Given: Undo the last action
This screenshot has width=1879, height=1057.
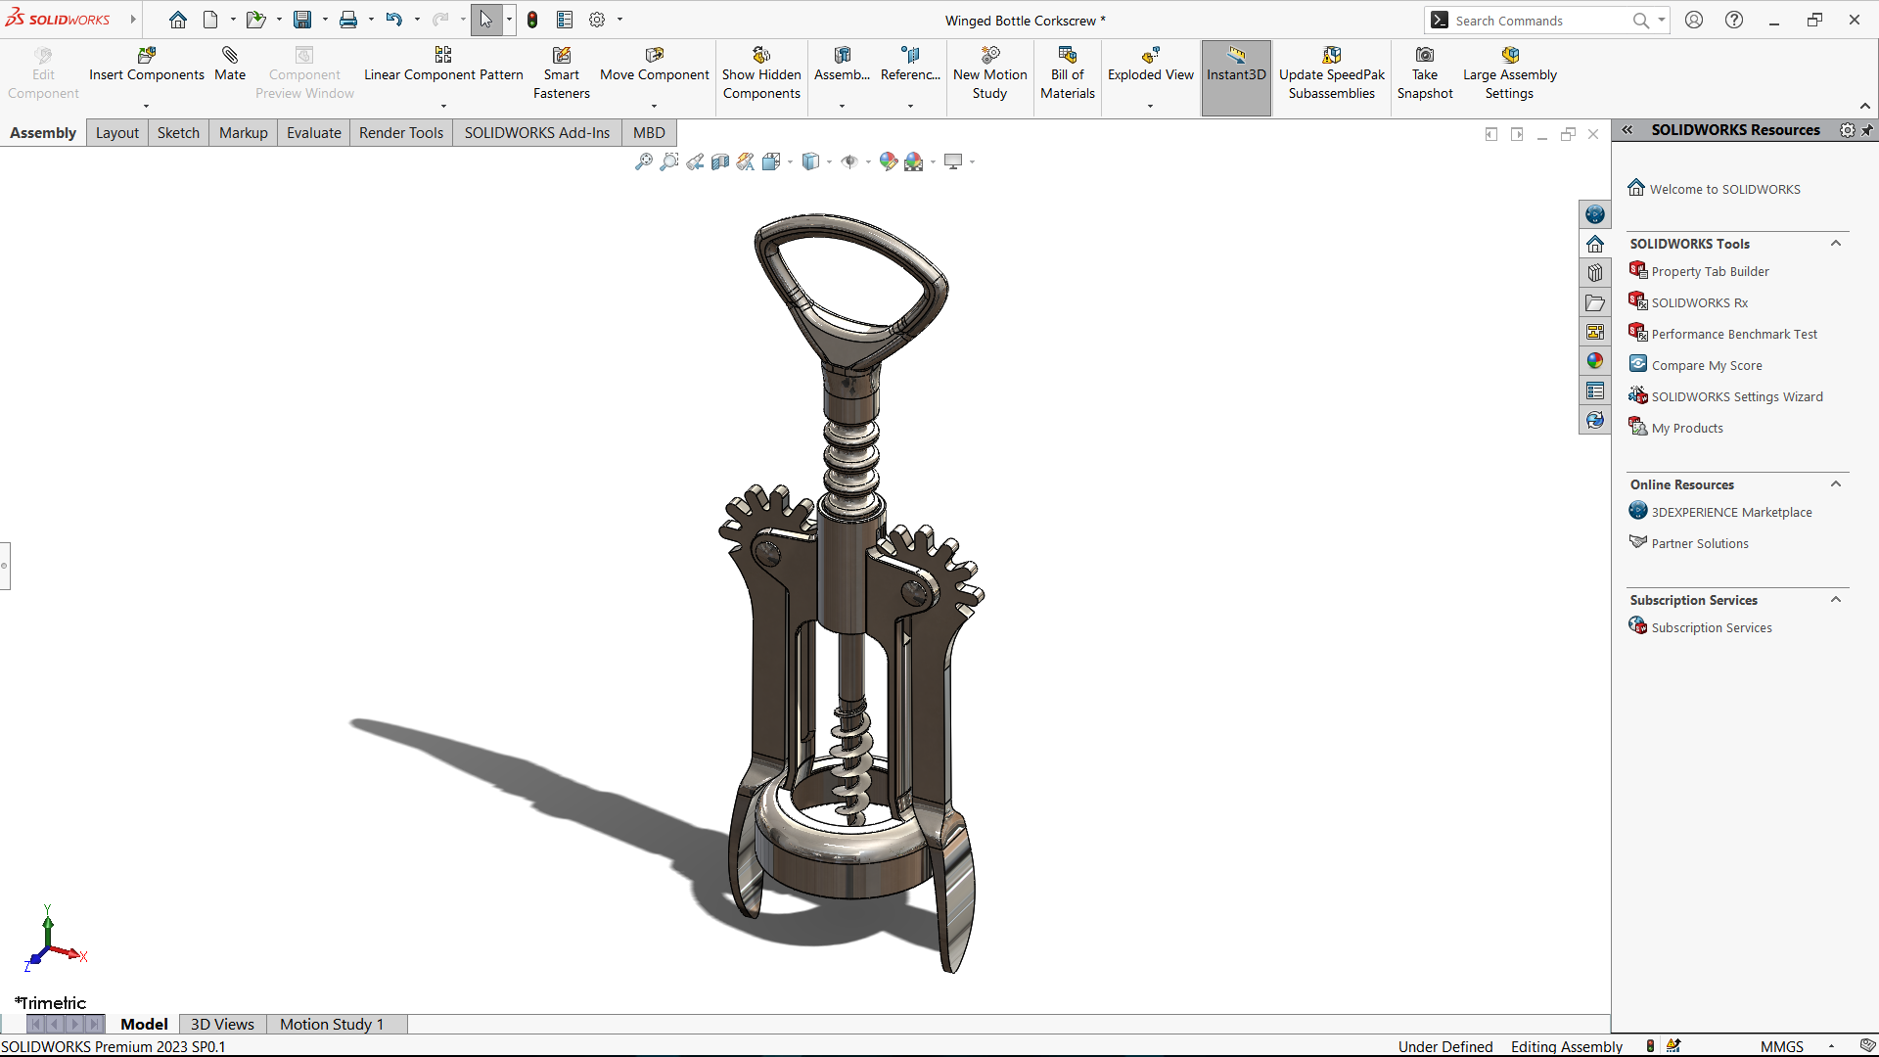Looking at the screenshot, I should tap(393, 20).
